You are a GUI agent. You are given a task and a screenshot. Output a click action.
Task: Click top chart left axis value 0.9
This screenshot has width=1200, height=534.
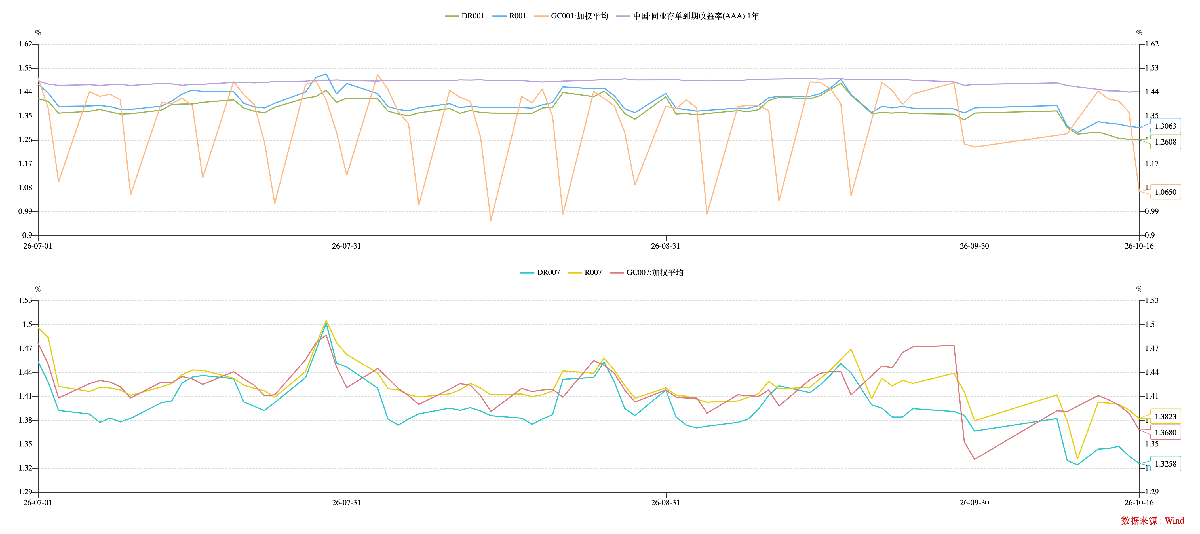pyautogui.click(x=27, y=235)
